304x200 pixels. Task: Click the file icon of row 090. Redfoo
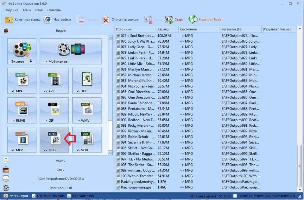point(118,120)
